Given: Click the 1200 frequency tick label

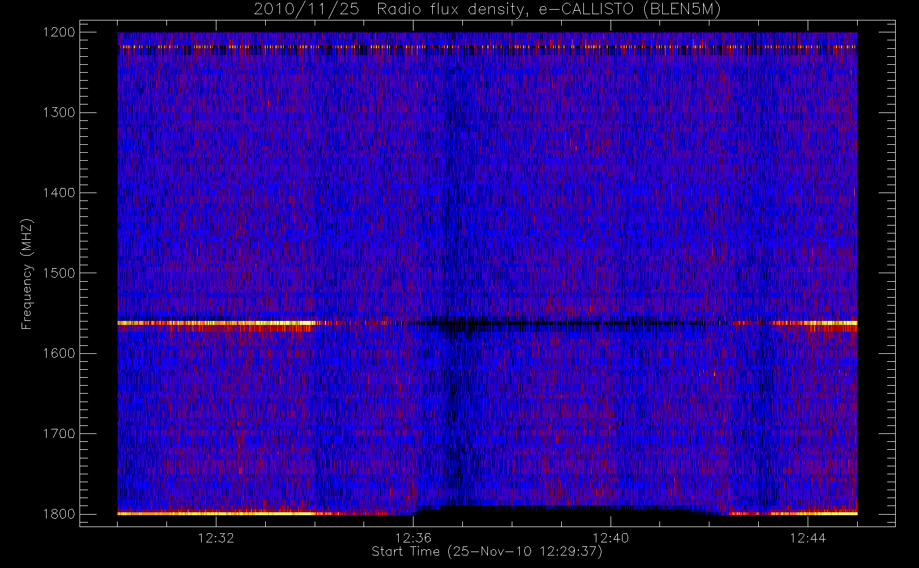Looking at the screenshot, I should pos(59,32).
